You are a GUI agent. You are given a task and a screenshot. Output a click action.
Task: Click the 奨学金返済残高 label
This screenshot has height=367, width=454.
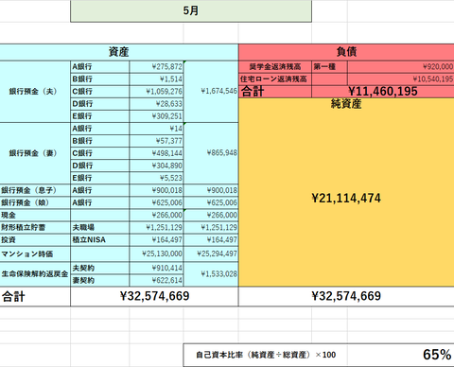(x=275, y=67)
